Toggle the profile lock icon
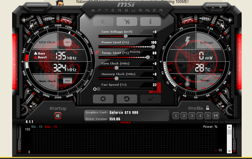The height and width of the screenshot is (159, 252). [208, 108]
